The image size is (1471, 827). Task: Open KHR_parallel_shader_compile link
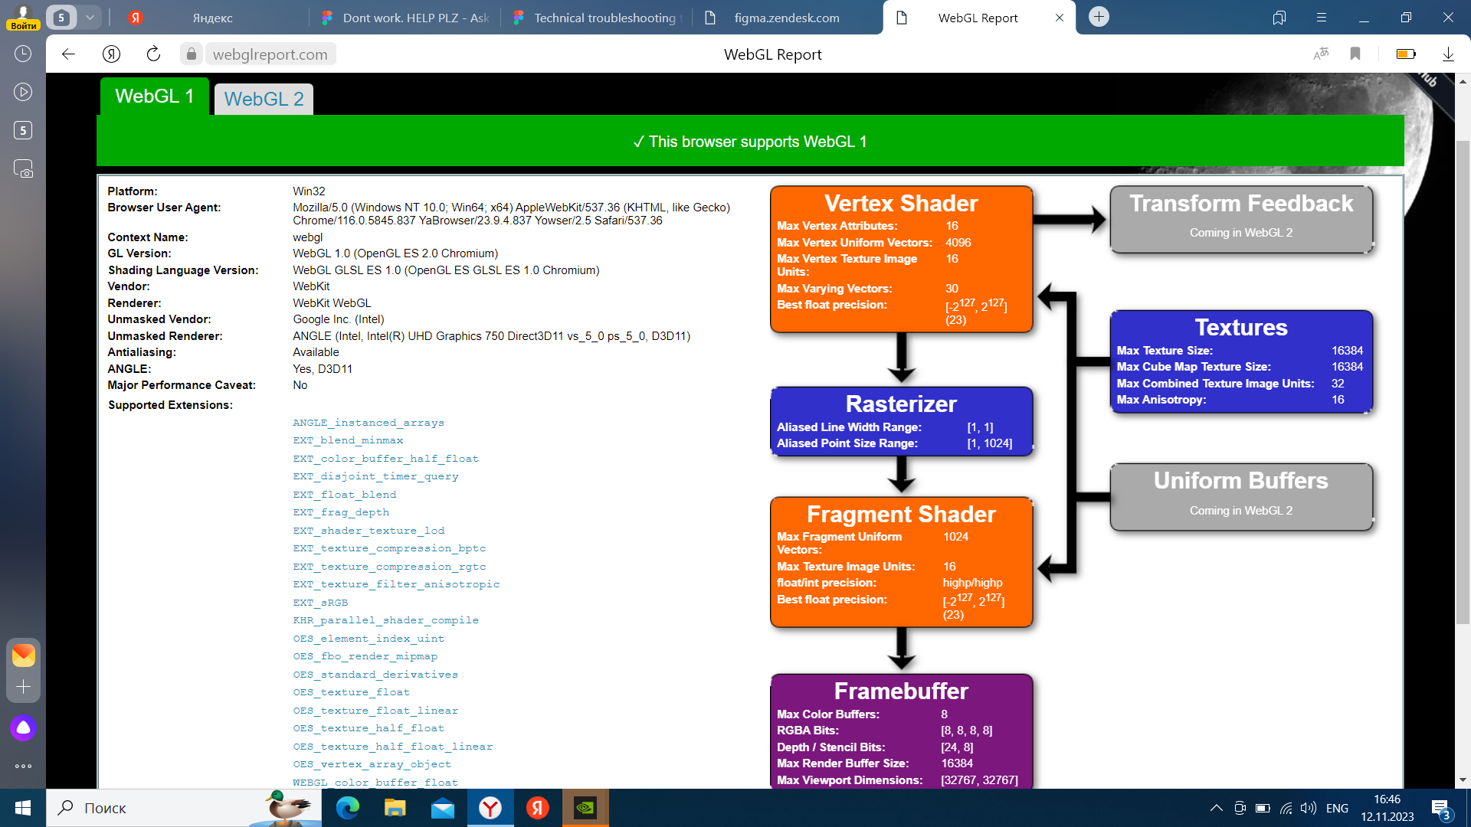pos(385,620)
